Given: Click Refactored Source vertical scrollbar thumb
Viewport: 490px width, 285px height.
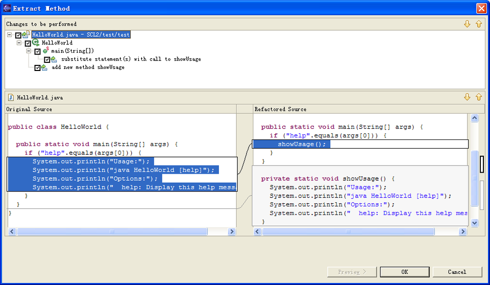Looking at the screenshot, I should tap(474, 178).
